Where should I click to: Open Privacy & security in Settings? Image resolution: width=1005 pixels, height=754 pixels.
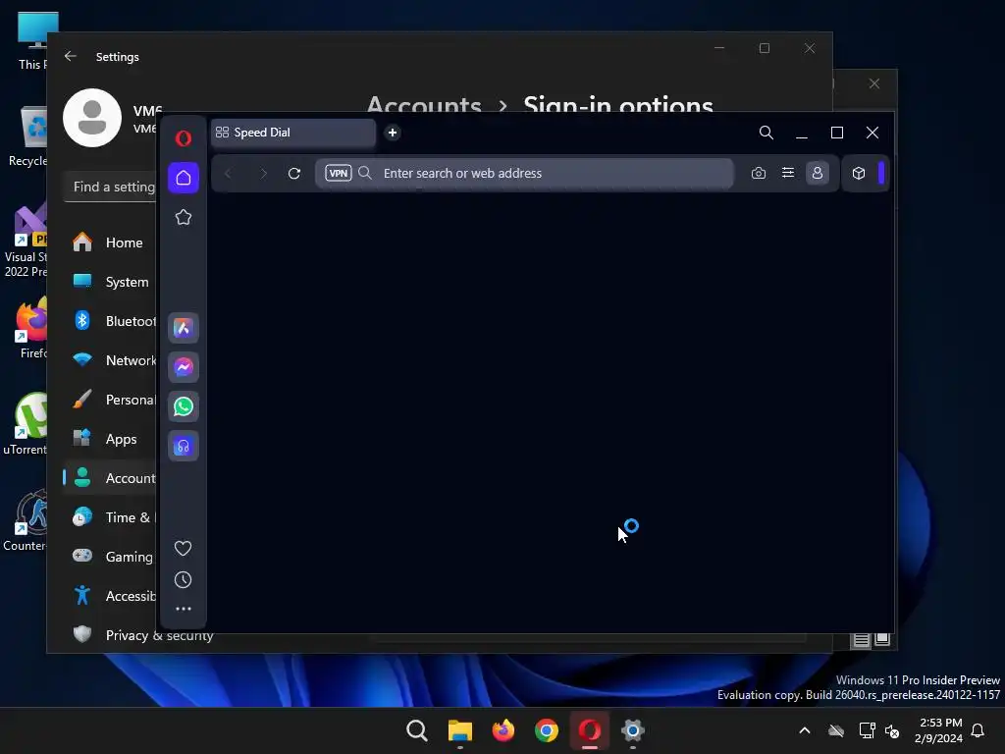(x=142, y=635)
